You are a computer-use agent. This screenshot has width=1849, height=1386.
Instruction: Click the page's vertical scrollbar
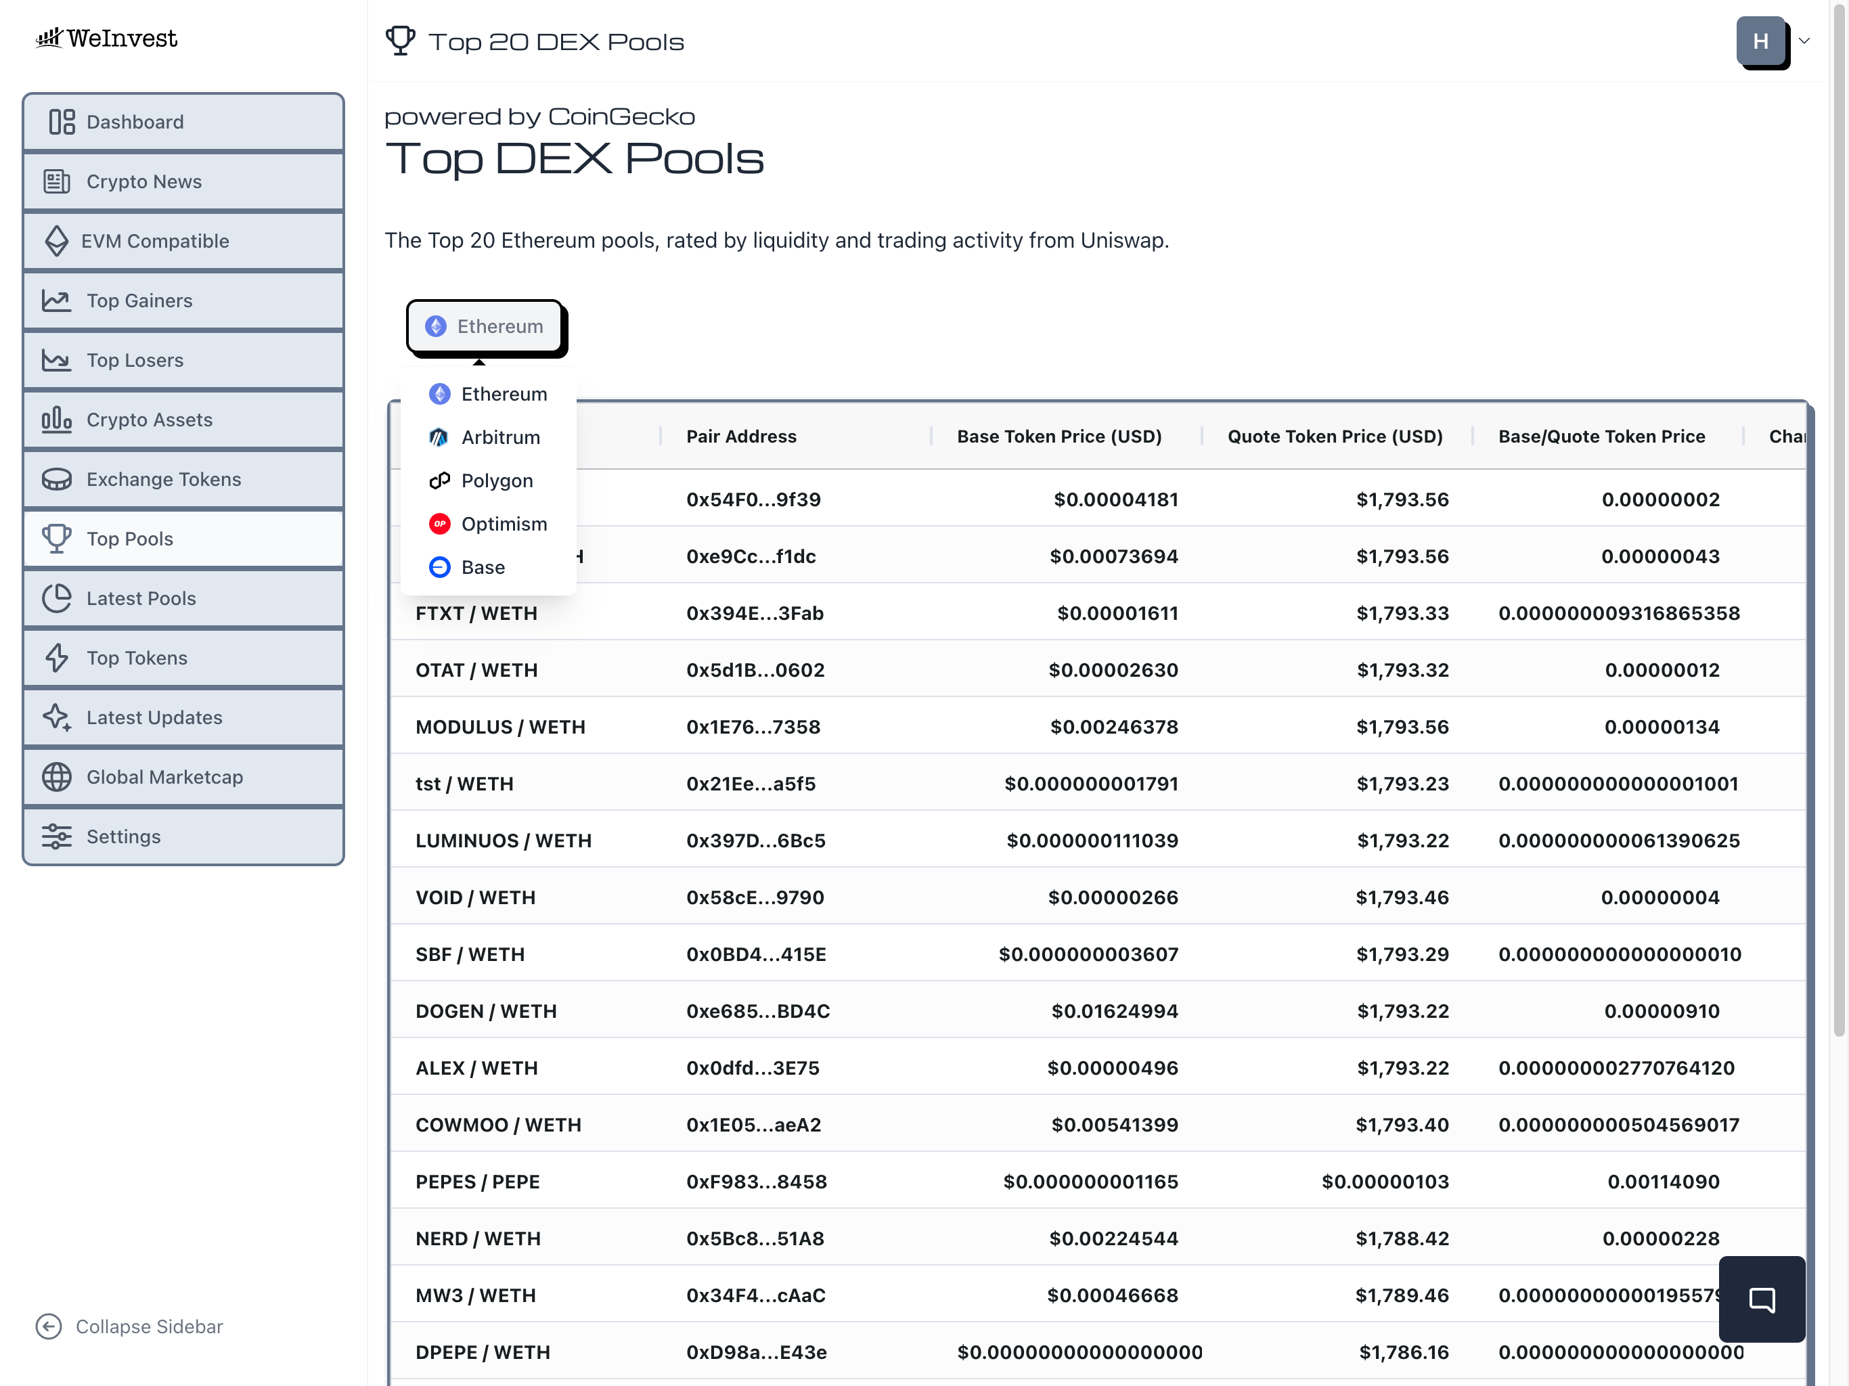(1839, 518)
